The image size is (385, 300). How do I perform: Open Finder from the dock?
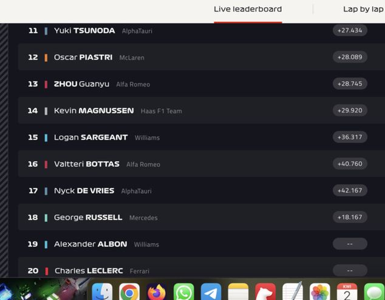click(x=102, y=292)
